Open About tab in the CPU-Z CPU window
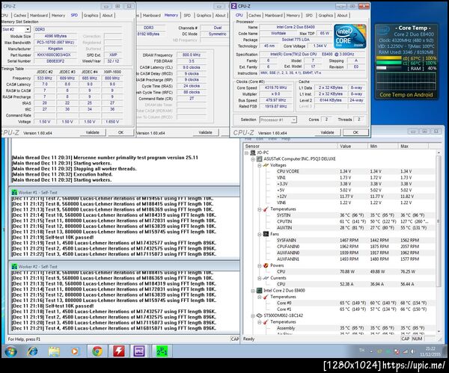This screenshot has height=373, width=449. pos(342,16)
